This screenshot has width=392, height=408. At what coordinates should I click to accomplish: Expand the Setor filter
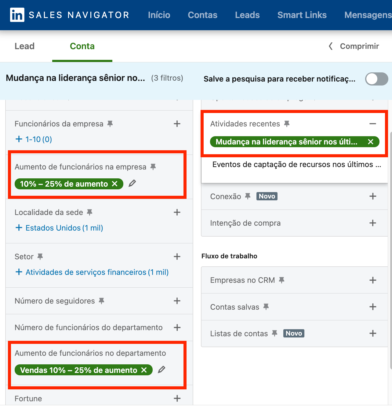[177, 257]
